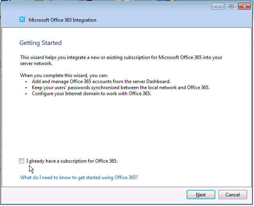Click the 'Getting Started' heading
Screen dimensions: 254x206
tap(40, 43)
